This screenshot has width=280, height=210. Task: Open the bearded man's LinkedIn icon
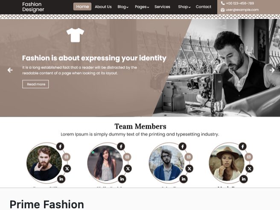click(61, 179)
